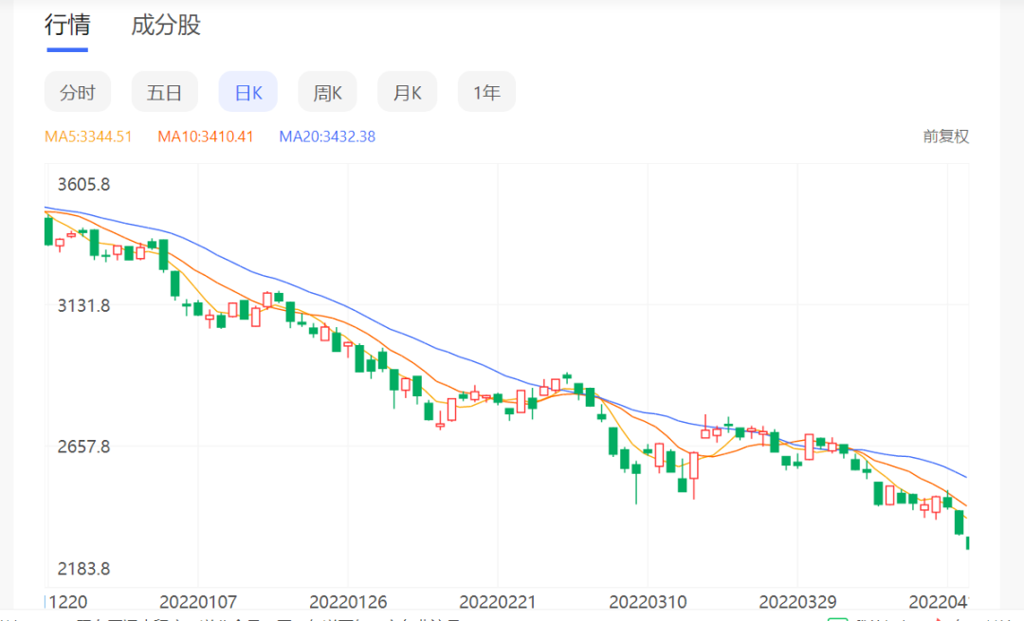
Task: Switch chart to 五日 view
Action: pos(164,92)
